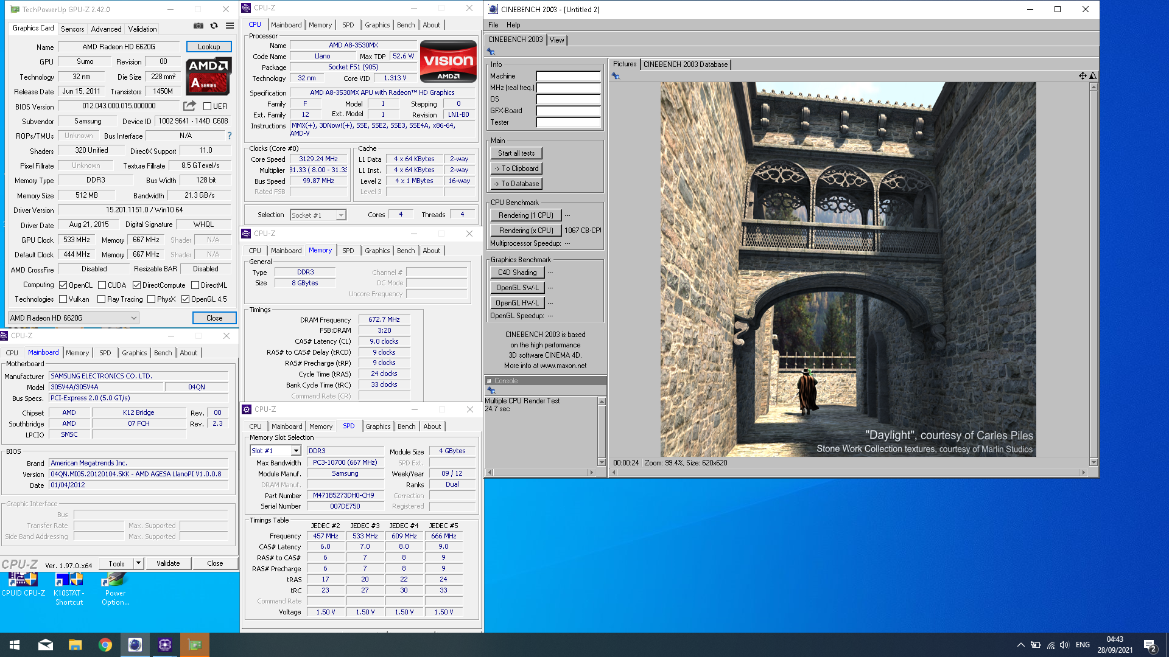Click picture viewer vertical scrollbar
Viewport: 1169px width, 657px height.
[x=1094, y=274]
